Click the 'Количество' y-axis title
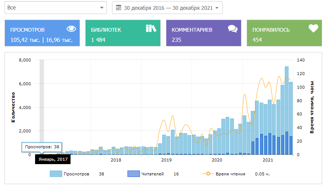 click(x=13, y=107)
